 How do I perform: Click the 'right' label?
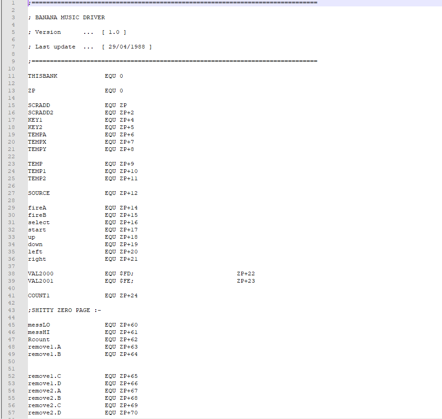point(37,259)
